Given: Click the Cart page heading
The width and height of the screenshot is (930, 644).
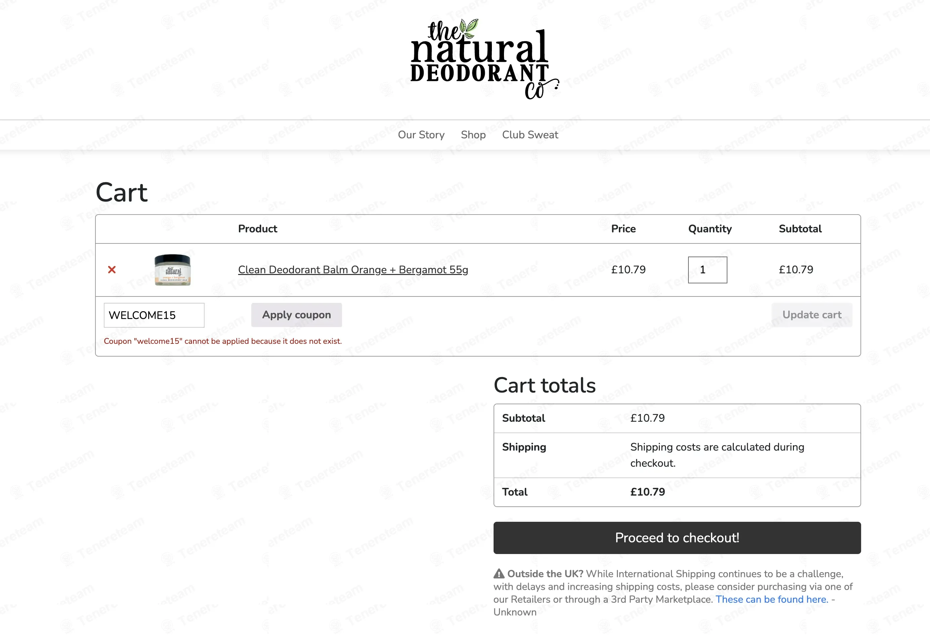Looking at the screenshot, I should [x=122, y=192].
